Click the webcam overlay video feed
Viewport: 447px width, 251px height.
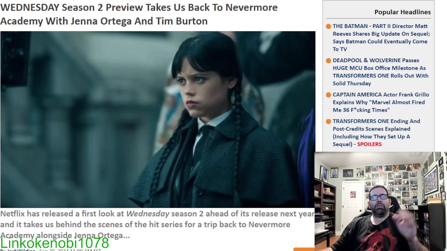381,201
